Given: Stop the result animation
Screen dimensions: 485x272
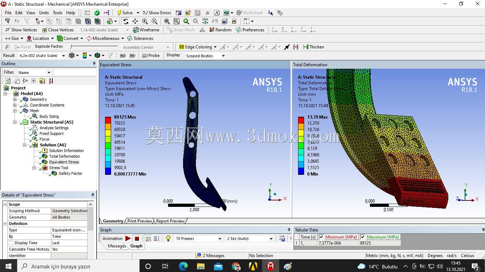Looking at the screenshot, I should pyautogui.click(x=137, y=239).
